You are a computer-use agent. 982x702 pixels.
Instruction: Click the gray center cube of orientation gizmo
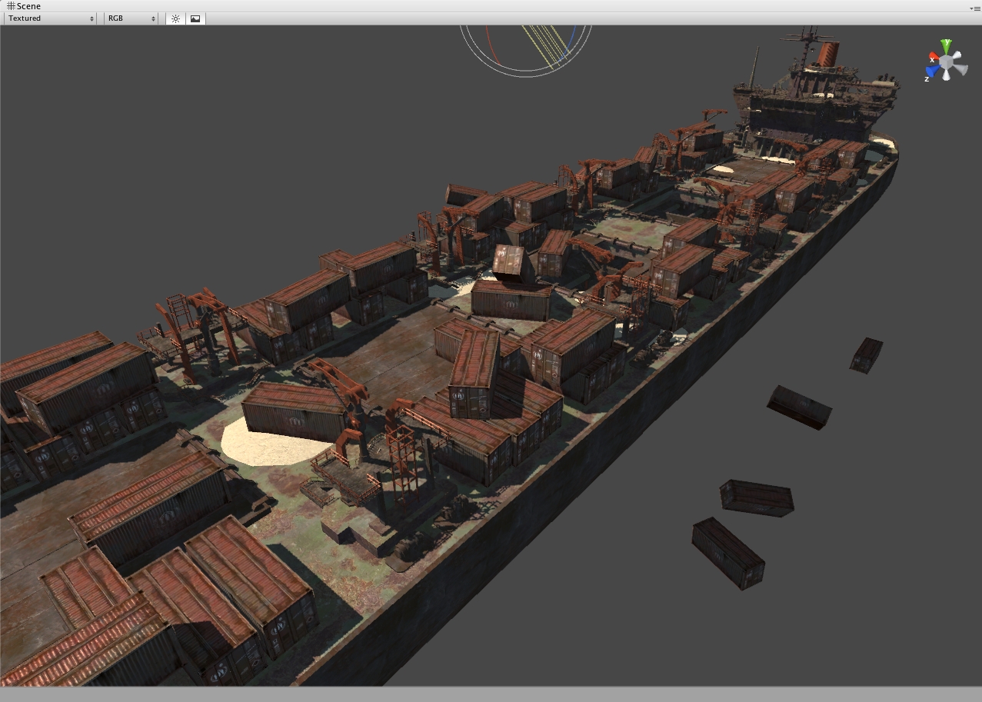[947, 62]
